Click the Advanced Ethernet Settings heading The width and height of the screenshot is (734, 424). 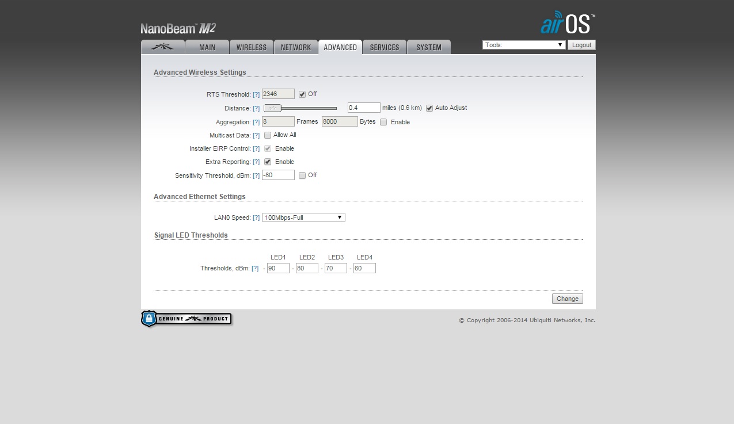tap(200, 197)
